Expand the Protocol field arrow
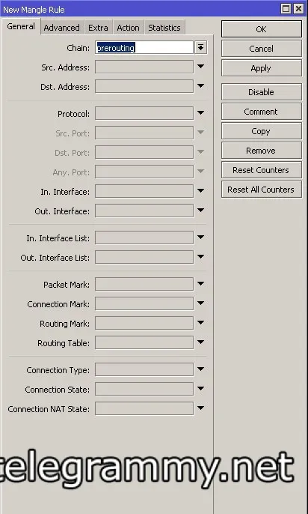The image size is (308, 514). click(x=201, y=113)
